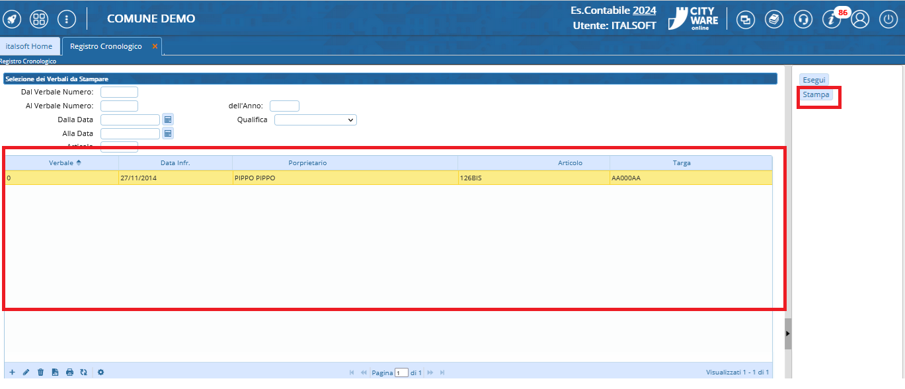Close the Registro Cronologico tab
This screenshot has height=389, width=905.
pos(155,46)
